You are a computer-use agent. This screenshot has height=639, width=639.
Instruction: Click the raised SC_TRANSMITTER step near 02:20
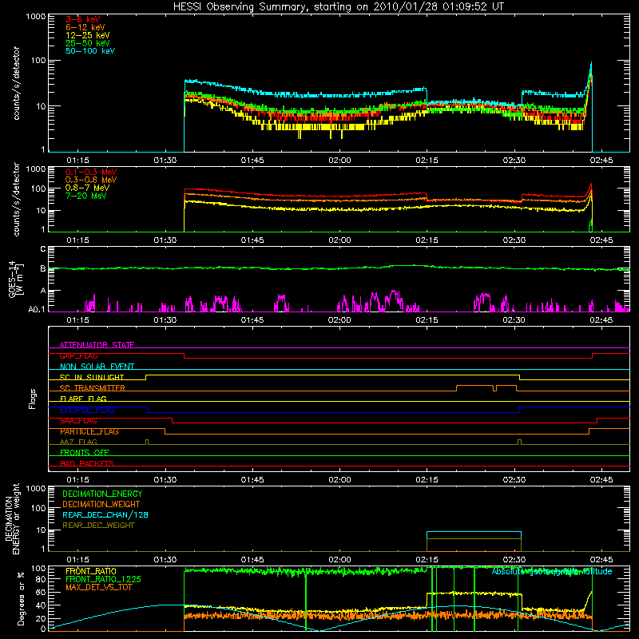pyautogui.click(x=474, y=386)
